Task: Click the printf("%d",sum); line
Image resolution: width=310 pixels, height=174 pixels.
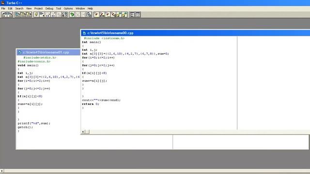Action: 34,123
